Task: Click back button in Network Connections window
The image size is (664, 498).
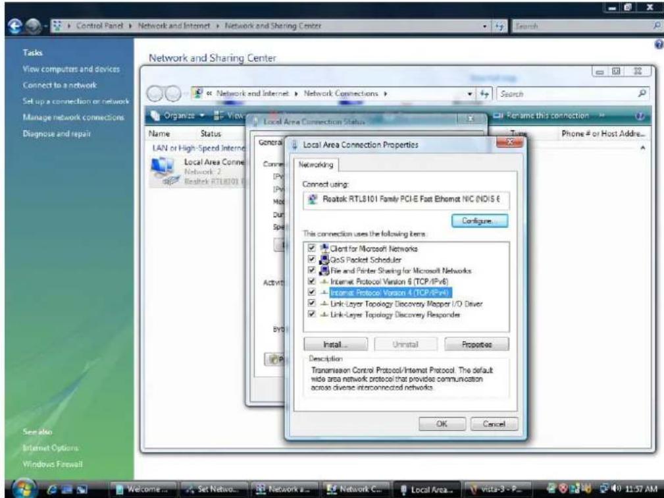Action: pyautogui.click(x=155, y=94)
